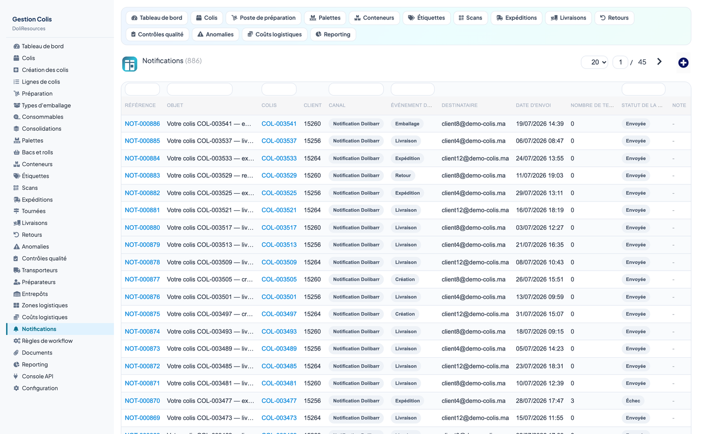The image size is (701, 434).
Task: Click the Référence filter input field
Action: 142,89
